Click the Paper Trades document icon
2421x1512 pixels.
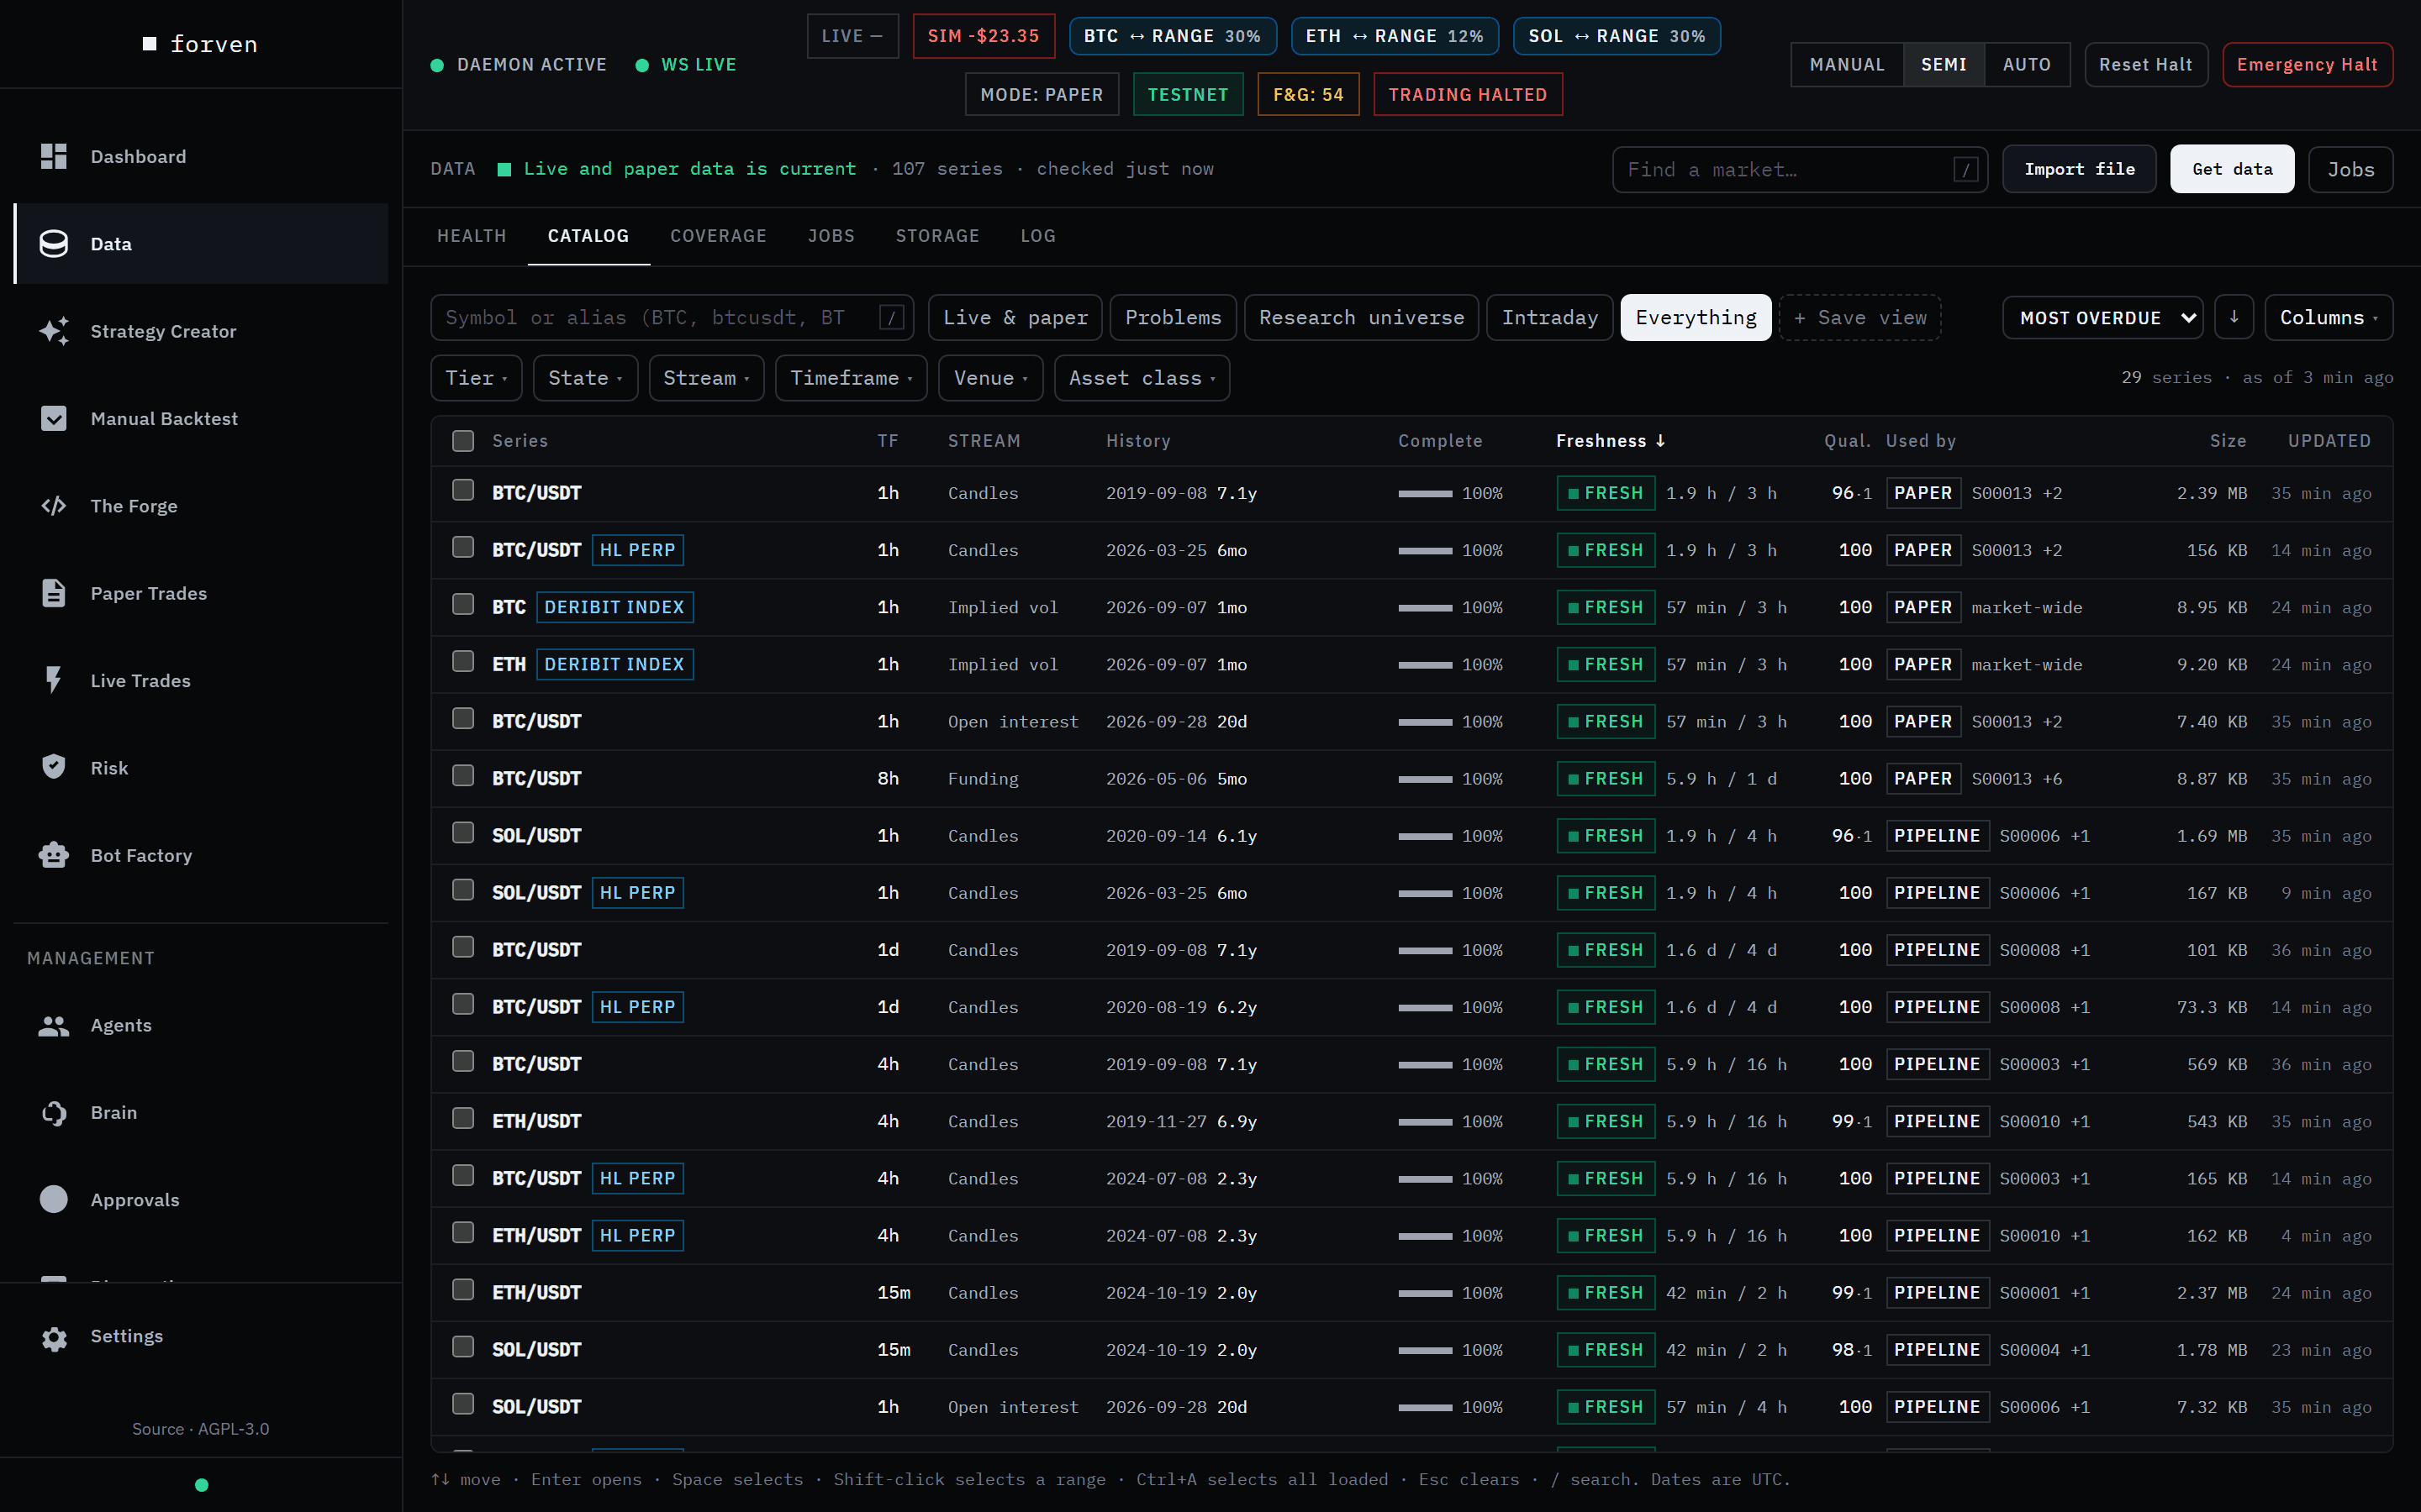(x=54, y=593)
